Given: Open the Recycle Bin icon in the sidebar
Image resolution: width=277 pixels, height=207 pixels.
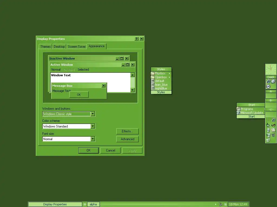Looking at the screenshot, I should coord(268,140).
